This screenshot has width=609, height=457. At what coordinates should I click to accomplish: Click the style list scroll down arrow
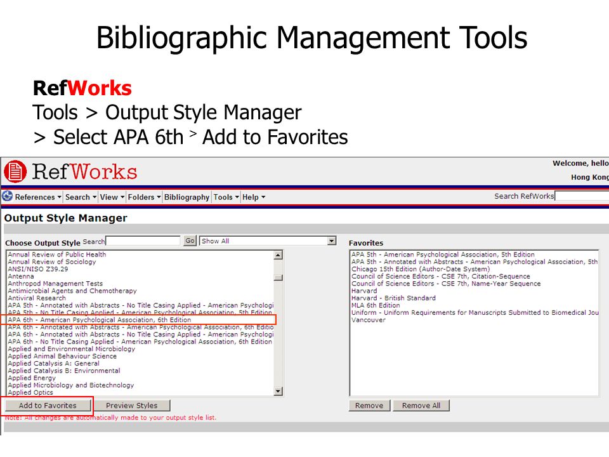pyautogui.click(x=278, y=391)
